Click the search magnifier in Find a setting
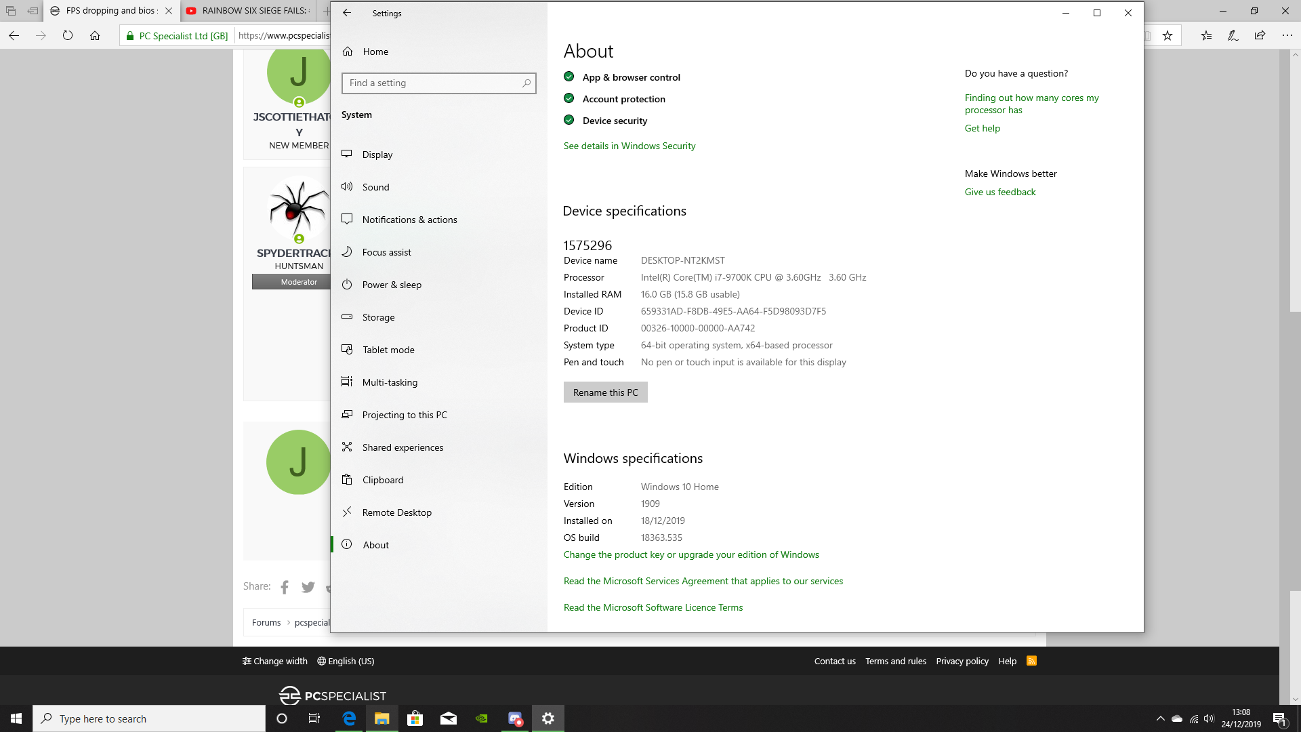Viewport: 1301px width, 732px height. pyautogui.click(x=526, y=83)
